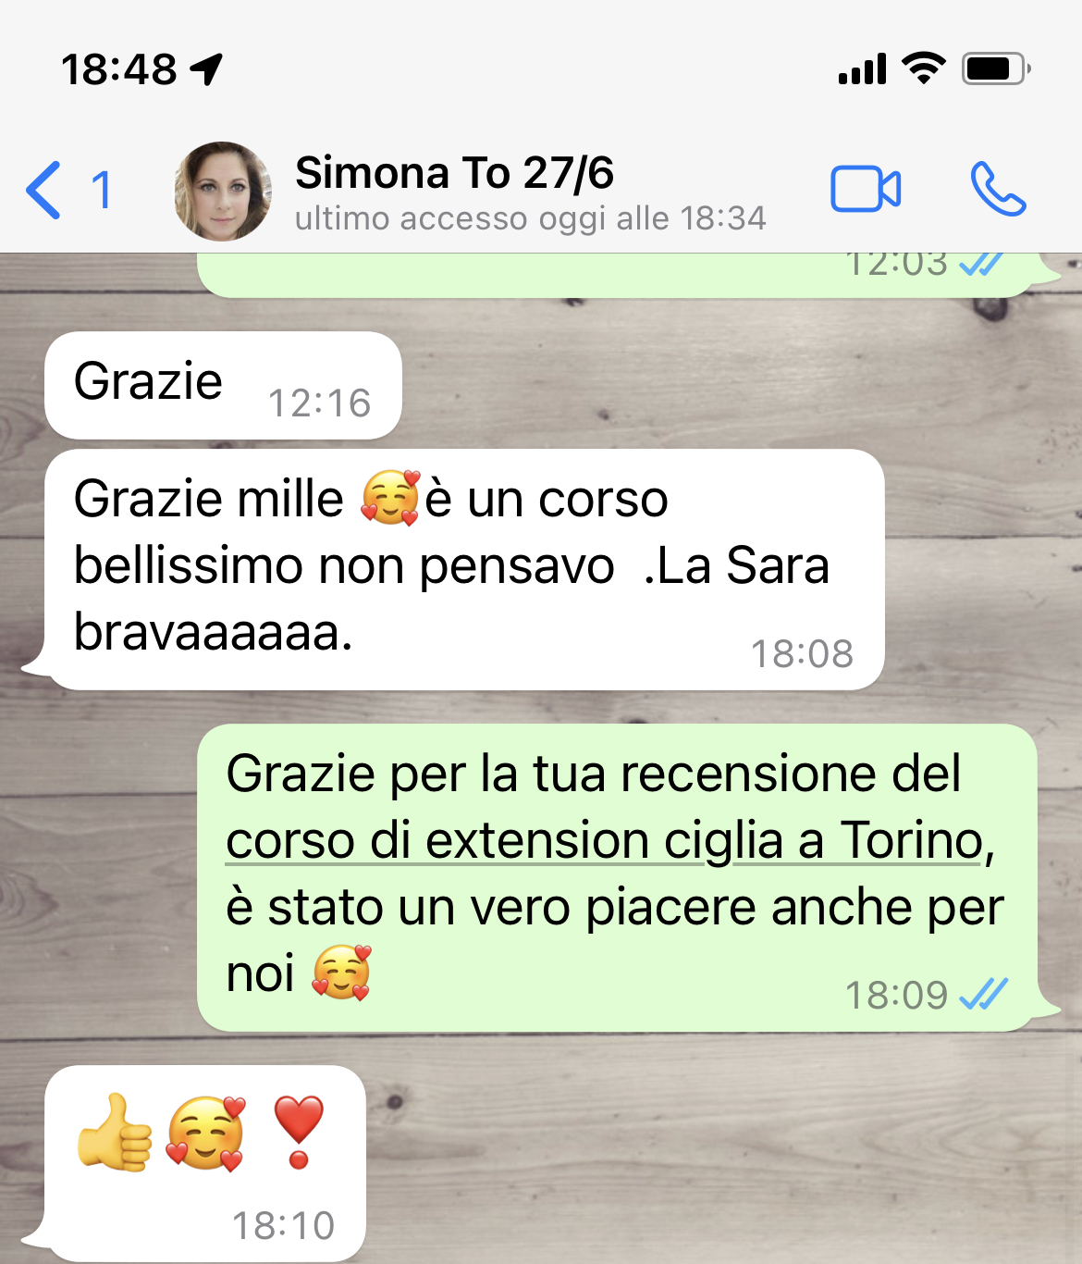Tap the Wi-Fi indicator in status bar
1082x1264 pixels.
[x=923, y=68]
